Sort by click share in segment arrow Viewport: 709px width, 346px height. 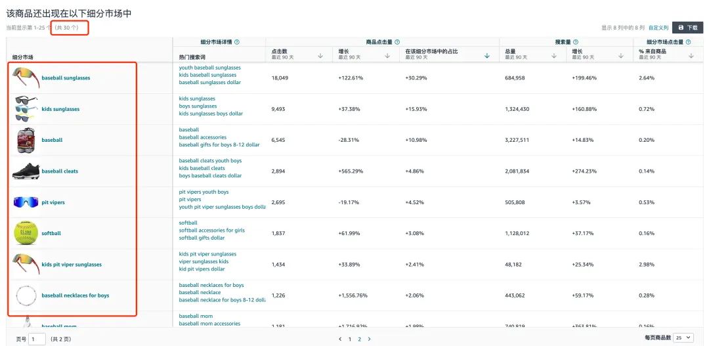tap(486, 56)
